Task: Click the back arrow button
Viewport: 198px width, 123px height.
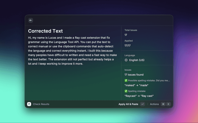Action: pyautogui.click(x=31, y=20)
